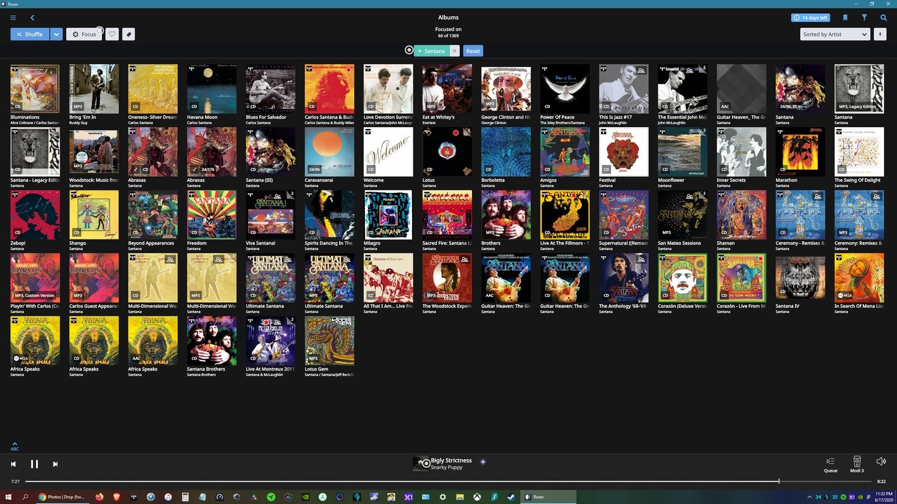
Task: Click the funnel filter icon
Action: (864, 18)
